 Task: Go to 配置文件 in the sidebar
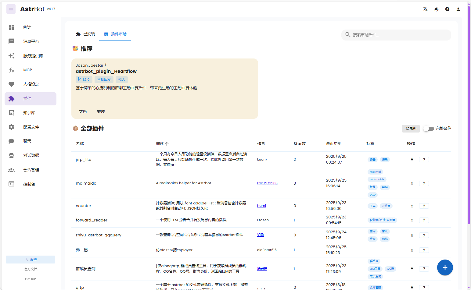[x=31, y=127]
